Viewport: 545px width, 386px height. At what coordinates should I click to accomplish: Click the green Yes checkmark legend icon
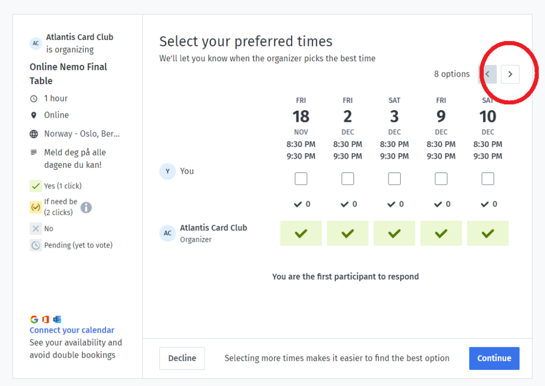click(36, 186)
